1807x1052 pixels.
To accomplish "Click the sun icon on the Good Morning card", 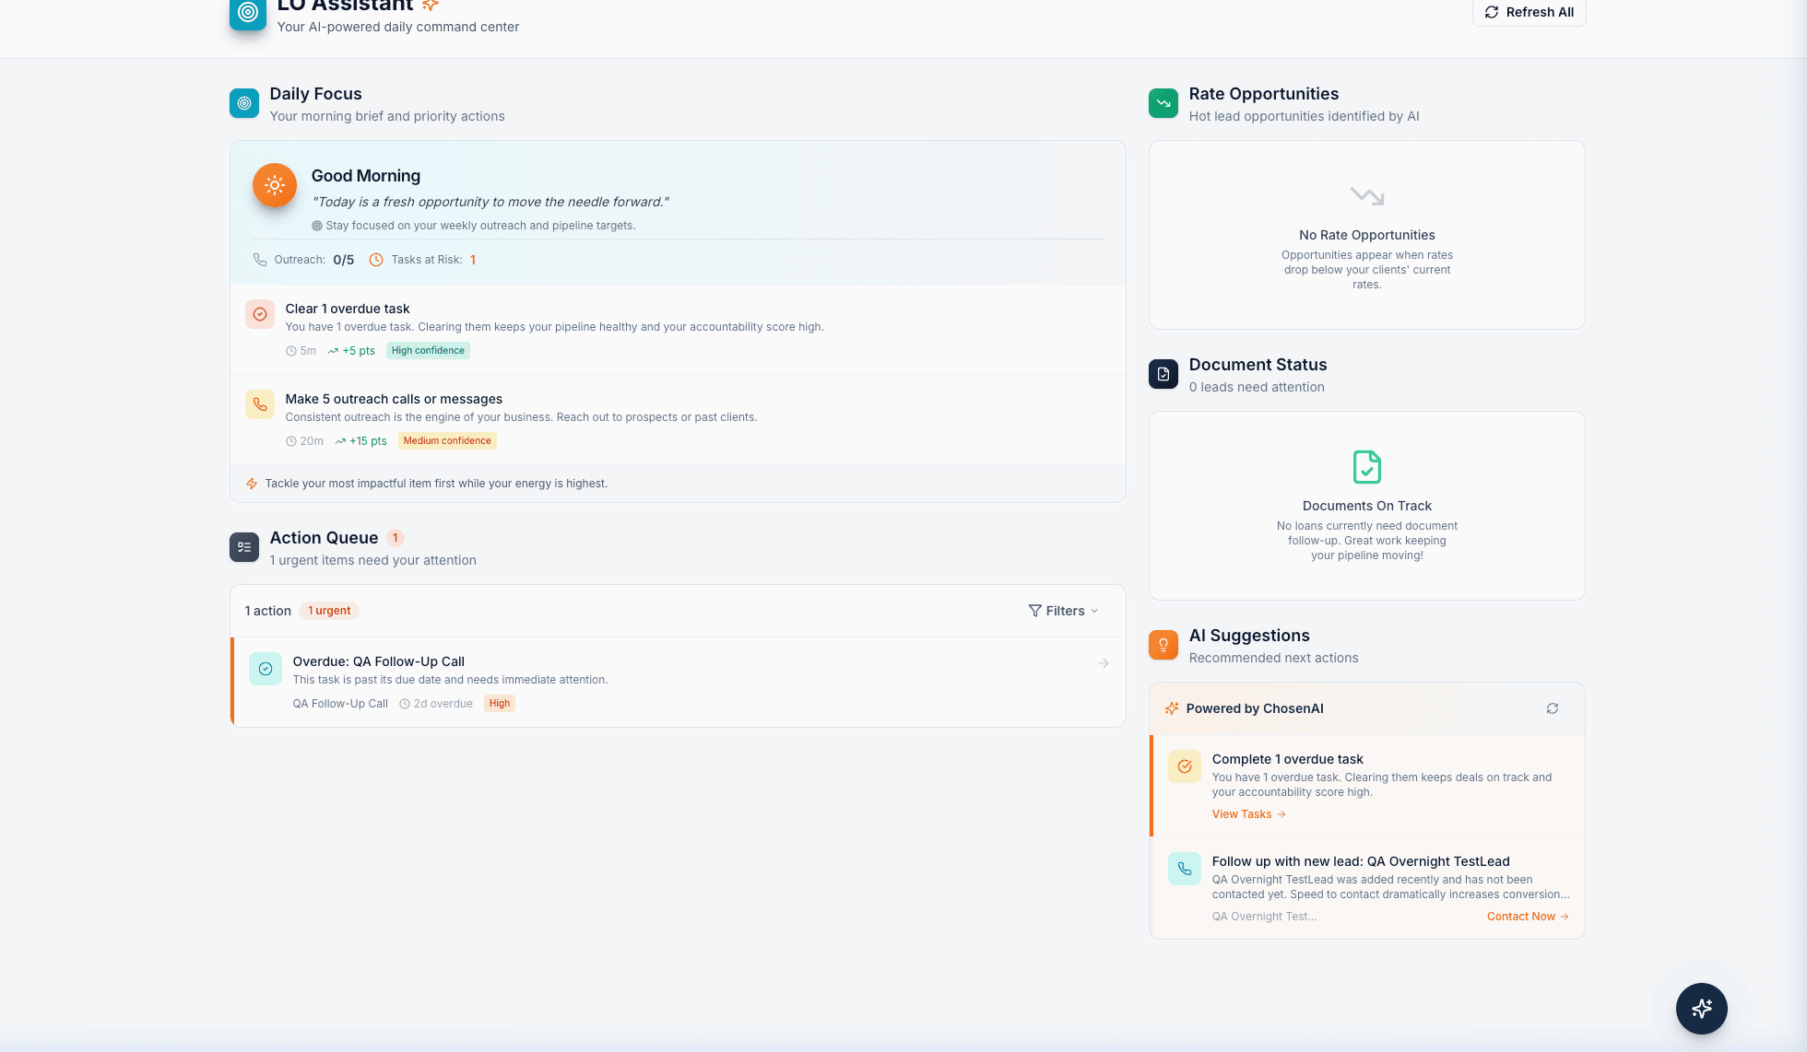I will pos(275,185).
